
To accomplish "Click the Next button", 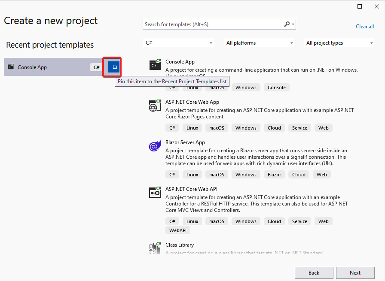I will click(355, 273).
